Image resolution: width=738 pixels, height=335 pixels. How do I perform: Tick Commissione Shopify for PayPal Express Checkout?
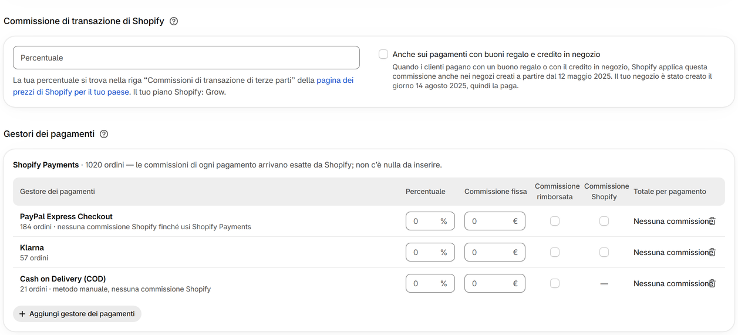coord(604,221)
